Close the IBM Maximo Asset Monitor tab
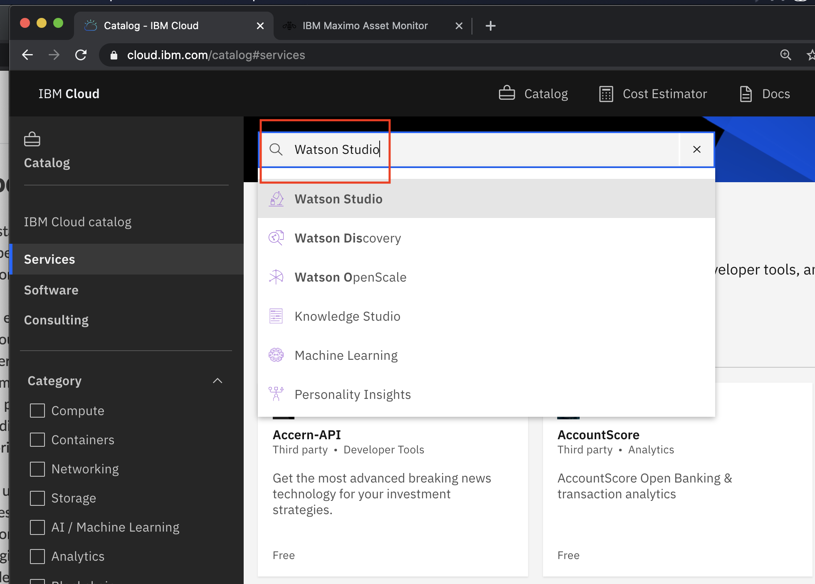815x584 pixels. pos(459,26)
